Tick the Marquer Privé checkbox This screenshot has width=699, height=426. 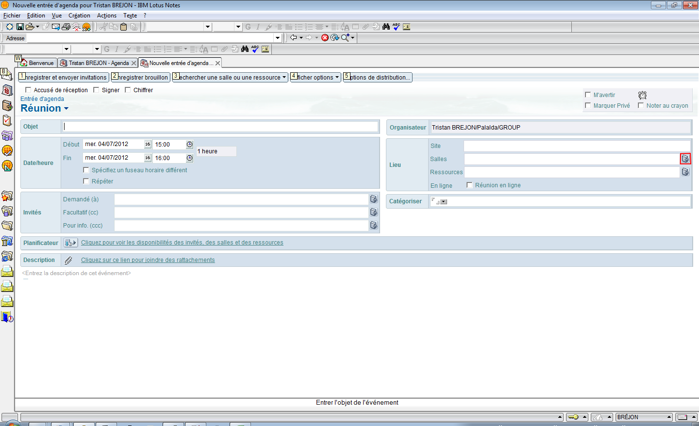[588, 105]
